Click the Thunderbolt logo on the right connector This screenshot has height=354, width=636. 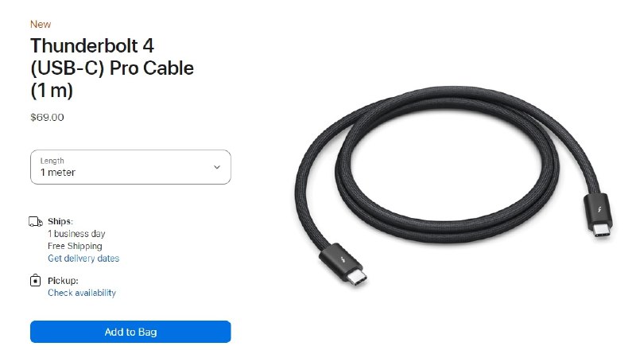tap(599, 210)
